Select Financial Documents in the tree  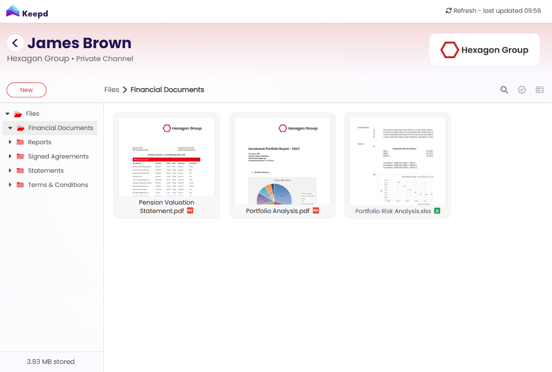pyautogui.click(x=61, y=128)
